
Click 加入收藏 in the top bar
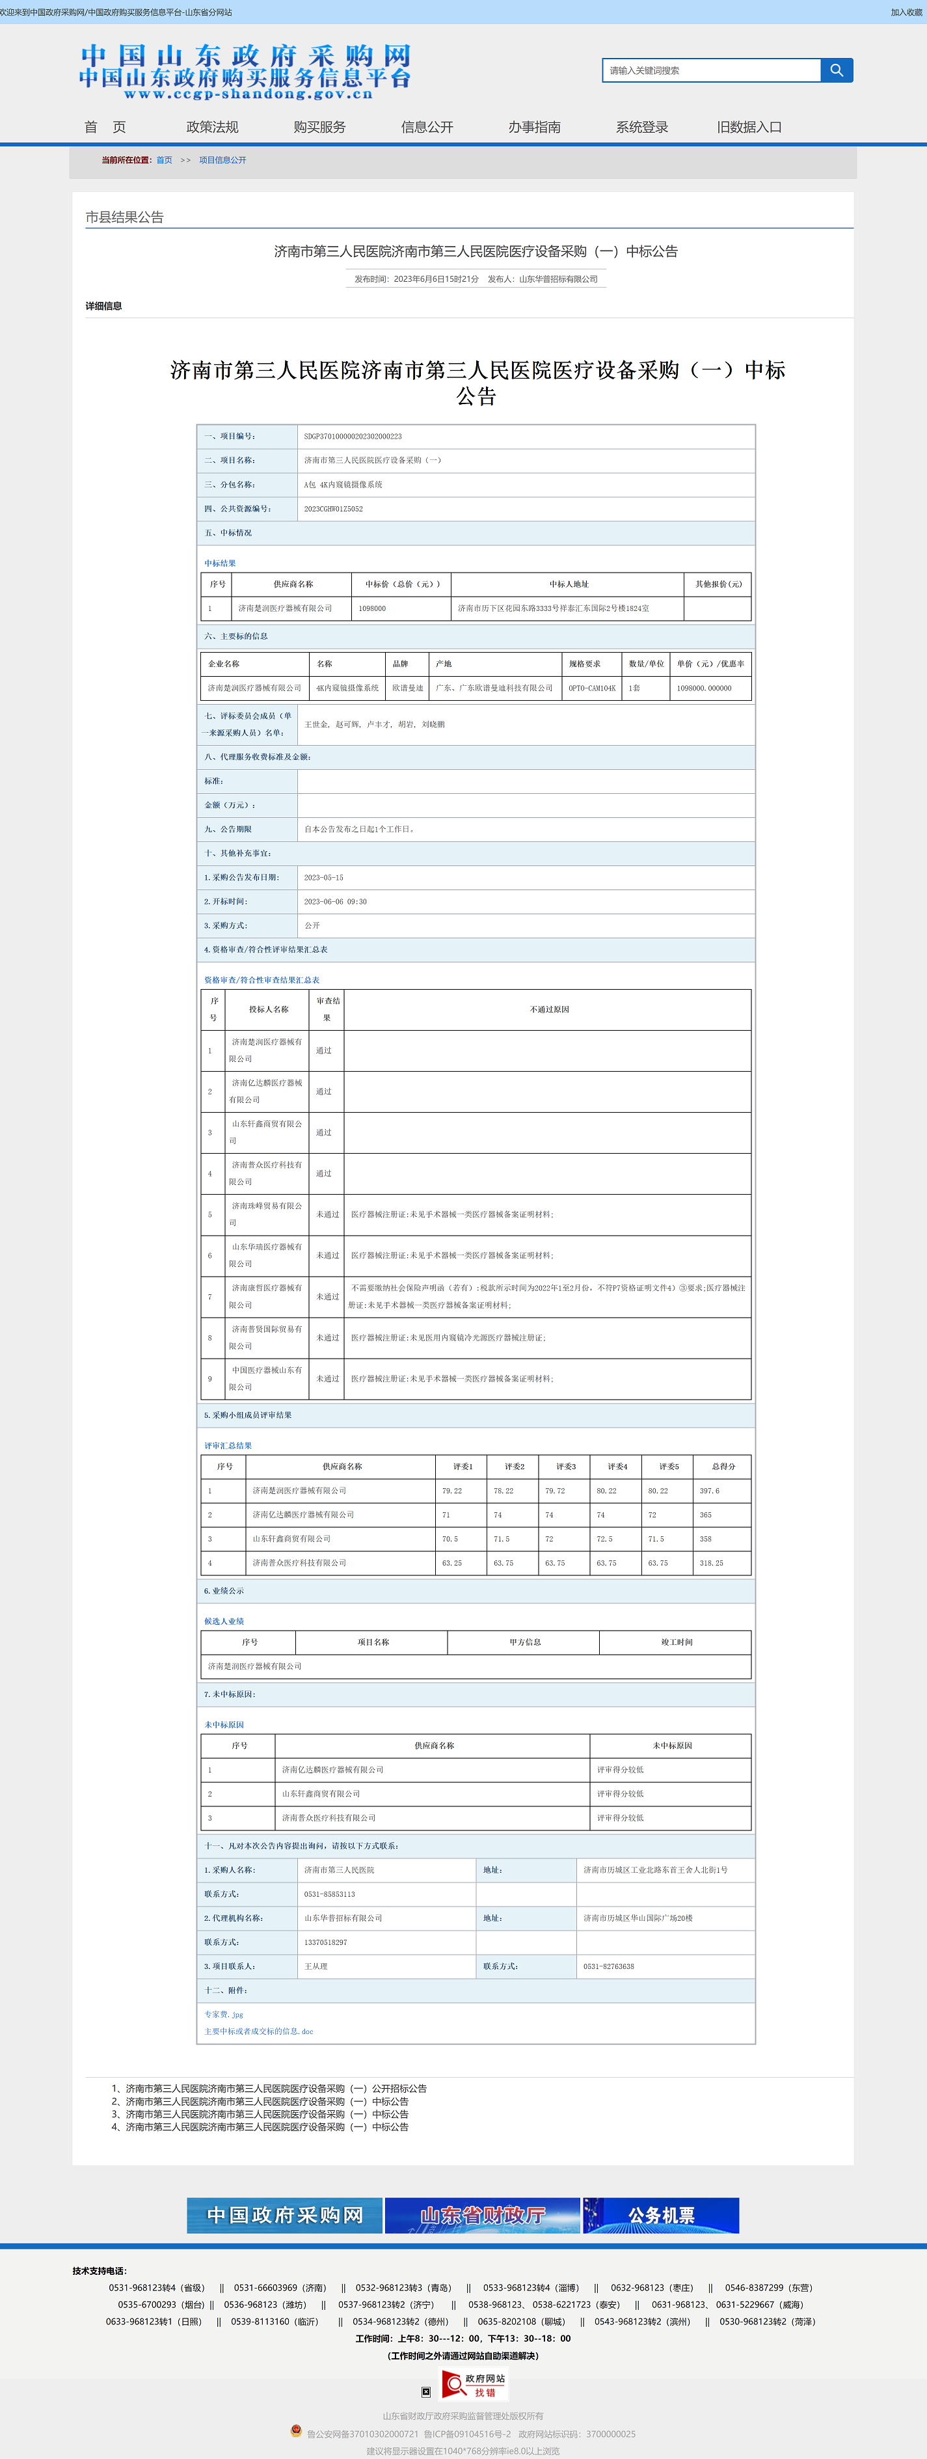pyautogui.click(x=905, y=12)
